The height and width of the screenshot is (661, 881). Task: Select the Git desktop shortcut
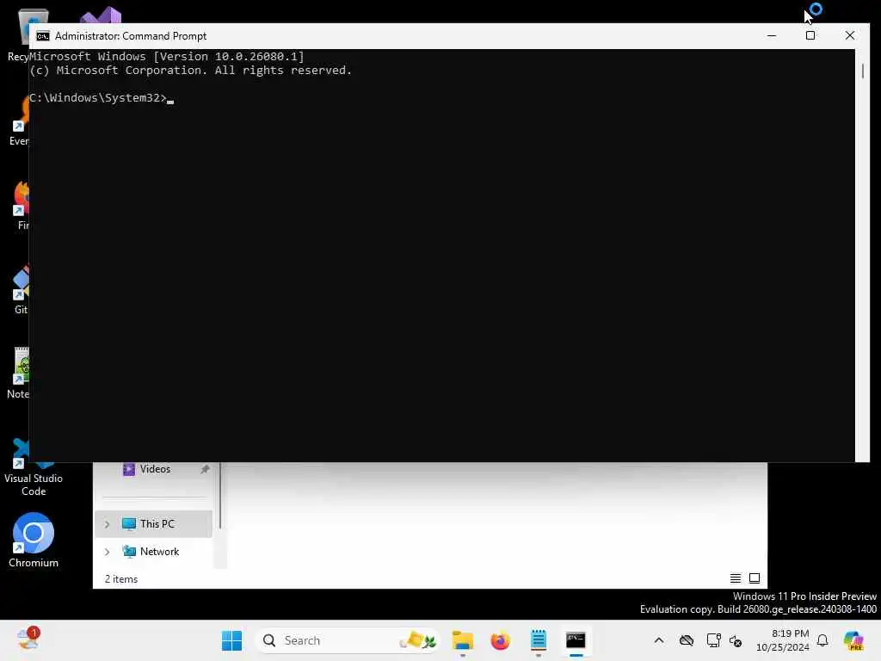tap(21, 290)
